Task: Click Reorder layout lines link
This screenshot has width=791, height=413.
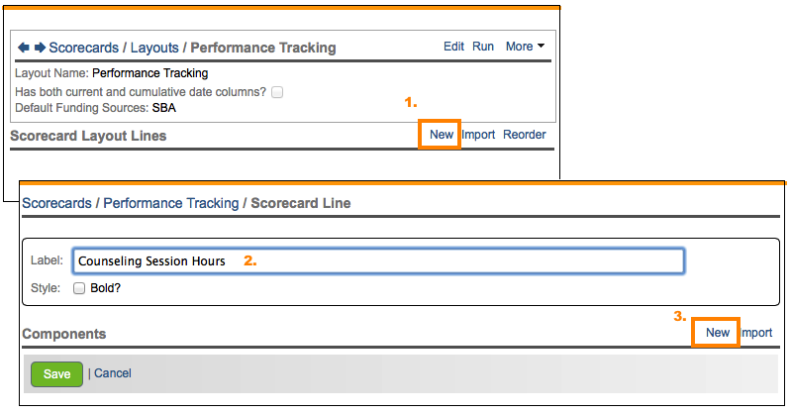Action: pyautogui.click(x=524, y=135)
